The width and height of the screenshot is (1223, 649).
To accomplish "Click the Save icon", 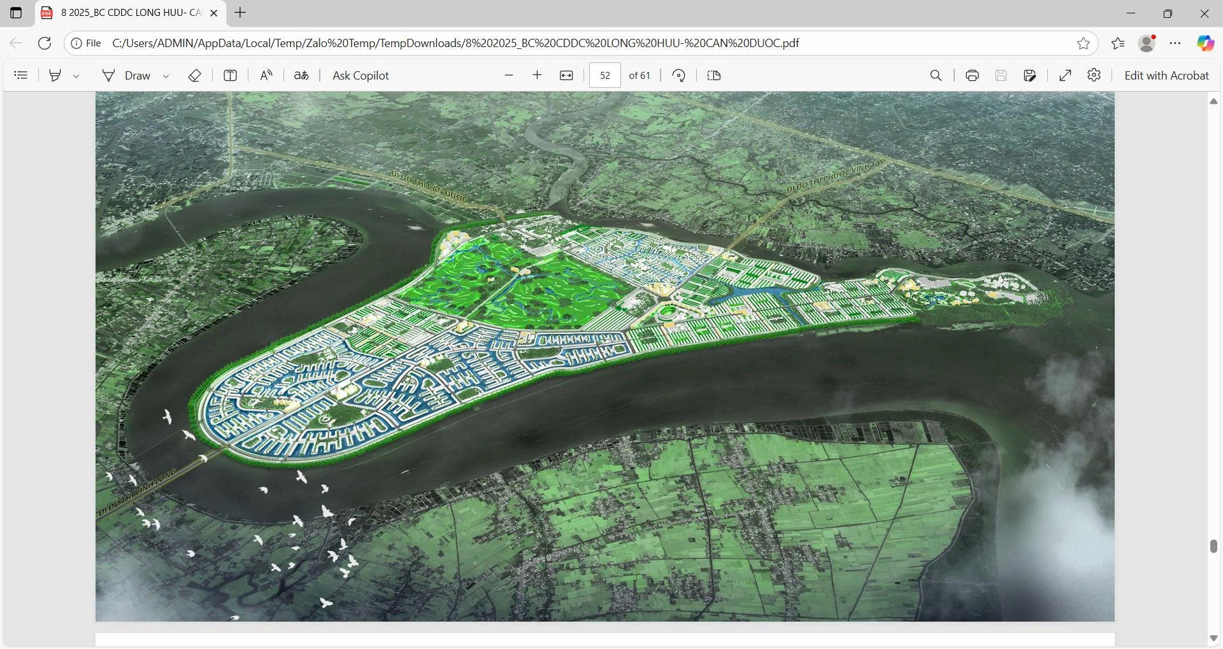I will [1001, 76].
